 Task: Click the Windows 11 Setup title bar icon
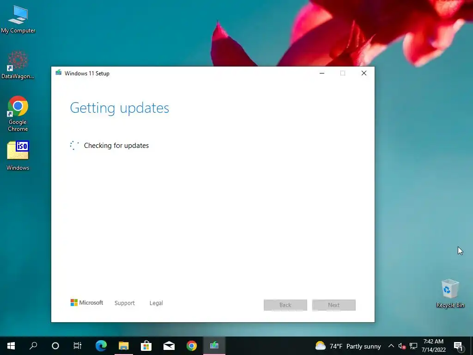click(x=59, y=73)
